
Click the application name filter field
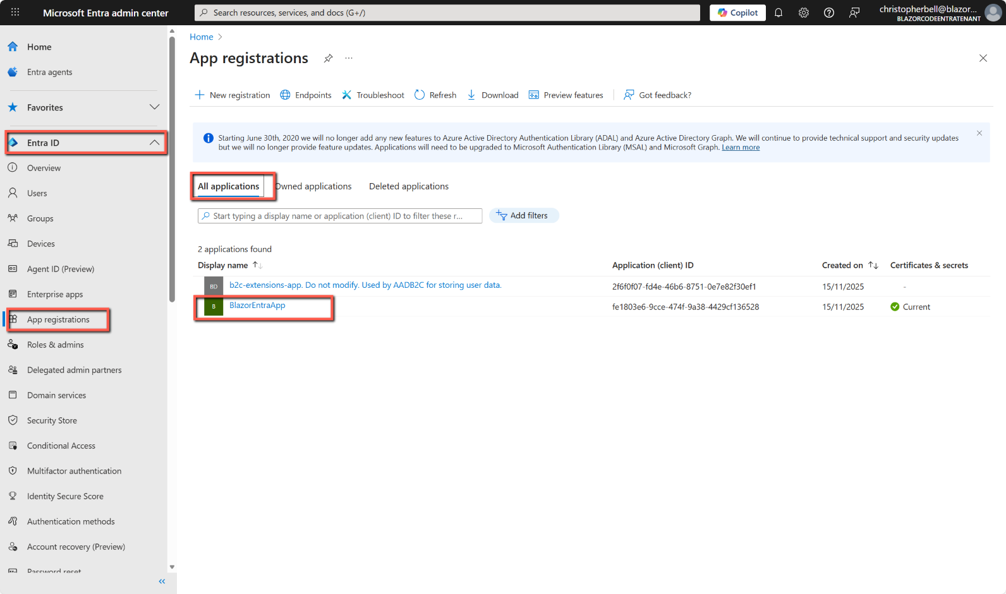[340, 216]
